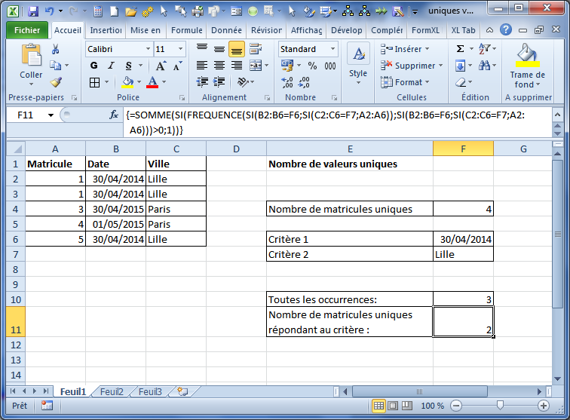Image resolution: width=570 pixels, height=420 pixels.
Task: Toggle bottom vertical alignment button
Action: [x=236, y=49]
